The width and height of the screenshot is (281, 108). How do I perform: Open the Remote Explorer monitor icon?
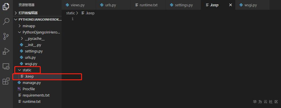[x=6, y=66]
